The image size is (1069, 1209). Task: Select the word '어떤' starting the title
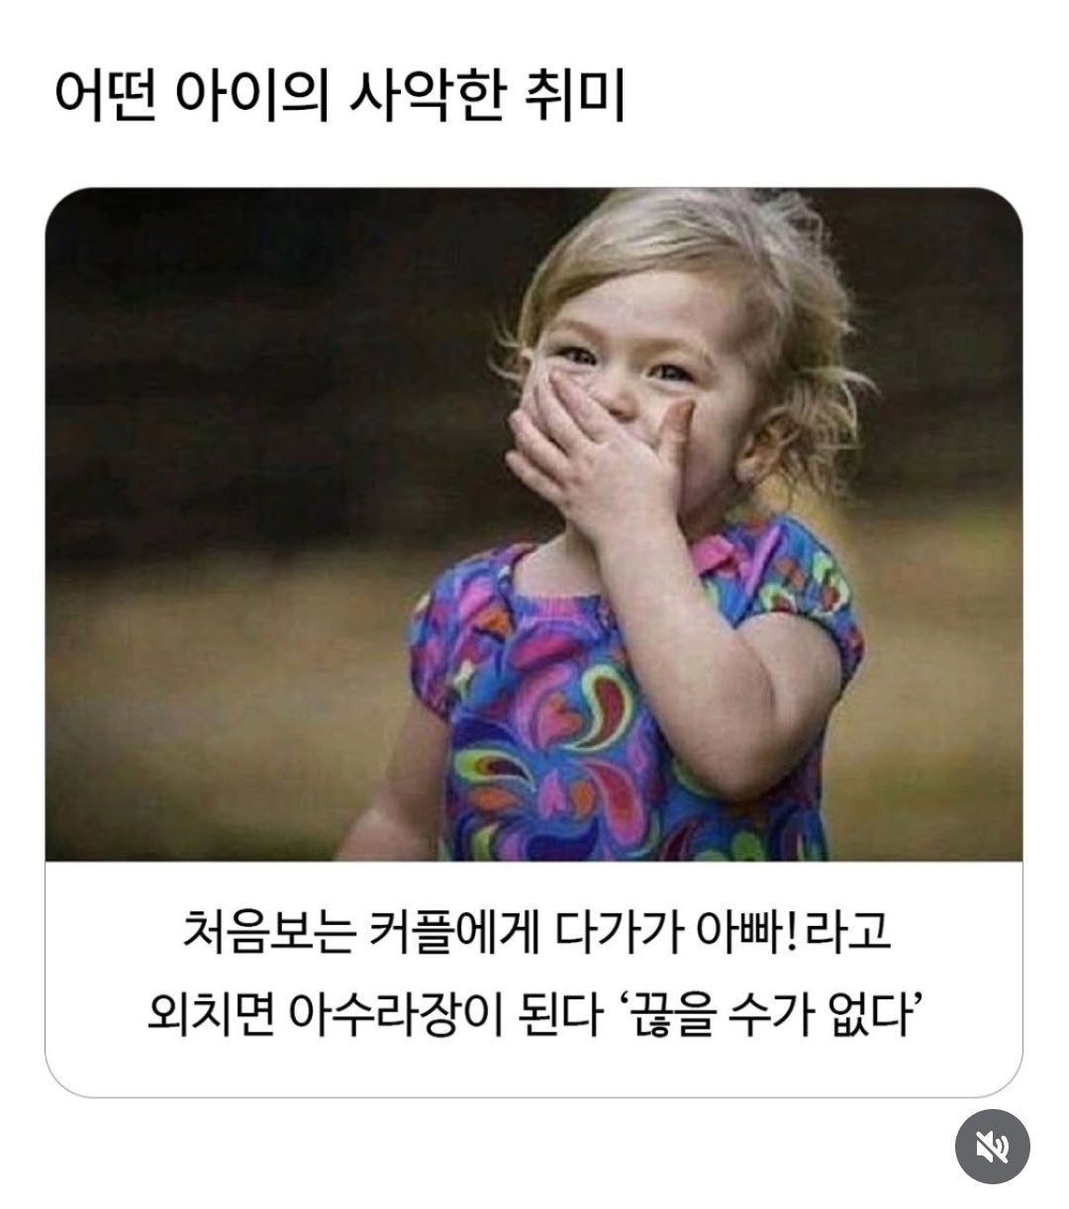coord(104,98)
